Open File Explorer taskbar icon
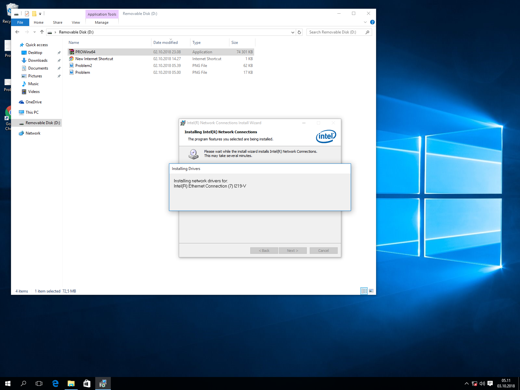Image resolution: width=520 pixels, height=390 pixels. (71, 383)
